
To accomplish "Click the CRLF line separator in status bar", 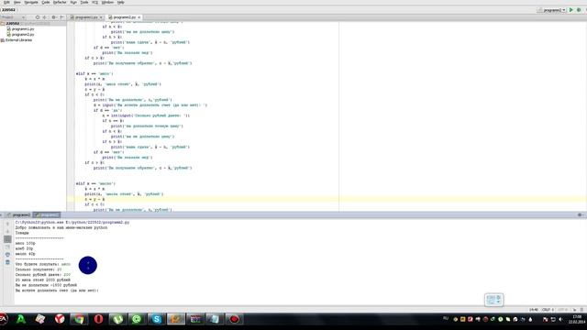I will 548,310.
